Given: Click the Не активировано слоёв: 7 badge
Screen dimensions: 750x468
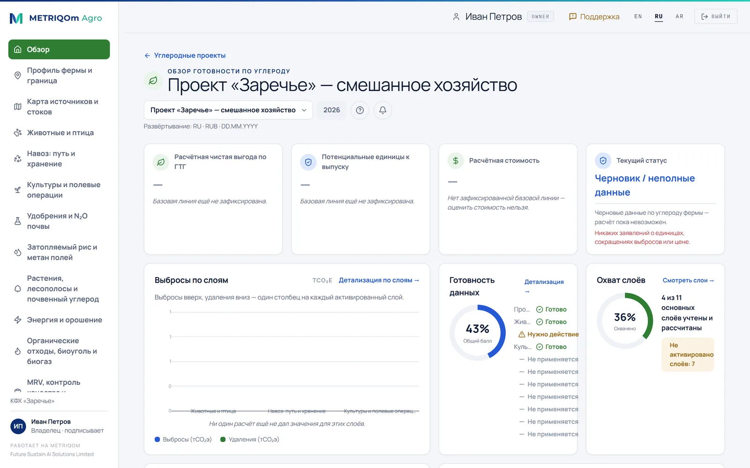Looking at the screenshot, I should [688, 355].
